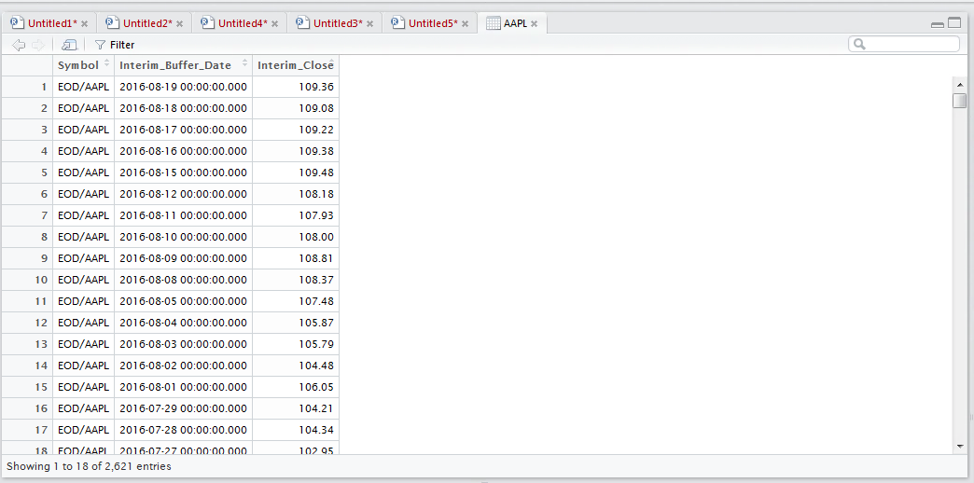Select the date cell 2016-08-03
Image resolution: width=974 pixels, height=483 pixels.
pos(183,344)
